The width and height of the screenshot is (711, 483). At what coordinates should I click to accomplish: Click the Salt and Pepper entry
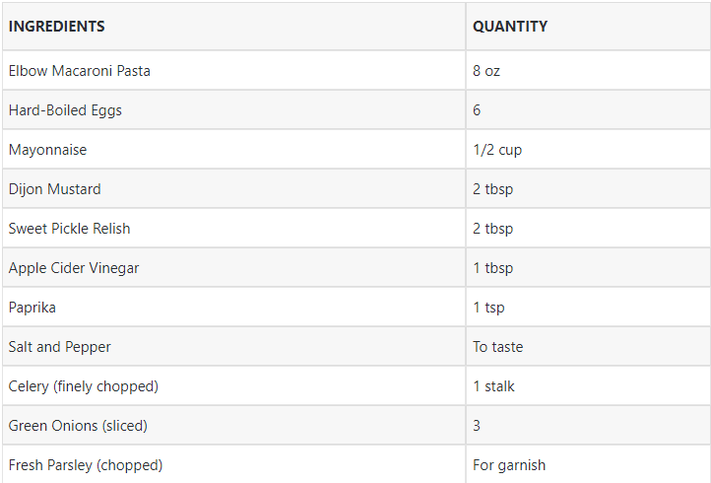pyautogui.click(x=60, y=347)
